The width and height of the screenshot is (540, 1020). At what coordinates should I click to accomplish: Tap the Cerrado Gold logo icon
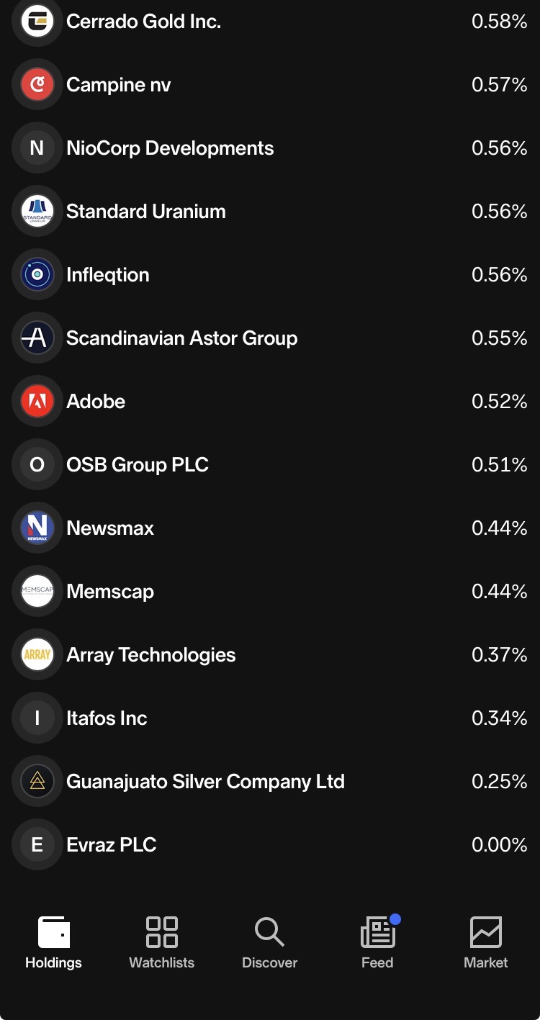[37, 22]
